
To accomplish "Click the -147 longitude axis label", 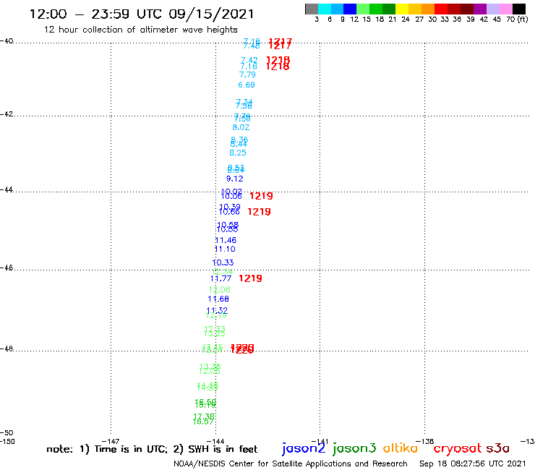I will pyautogui.click(x=111, y=441).
